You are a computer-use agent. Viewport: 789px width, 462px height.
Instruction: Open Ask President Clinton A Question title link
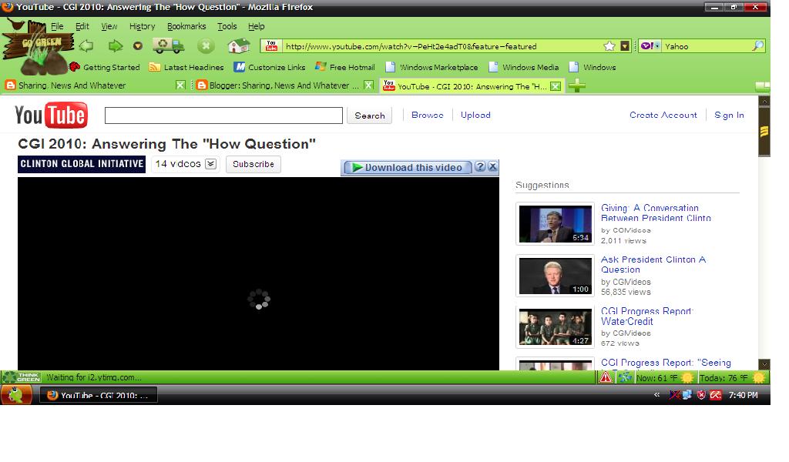pyautogui.click(x=653, y=264)
